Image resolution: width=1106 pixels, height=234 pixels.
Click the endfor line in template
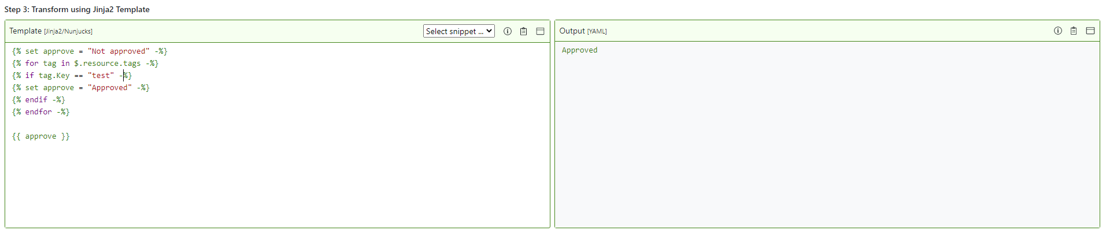tap(40, 112)
